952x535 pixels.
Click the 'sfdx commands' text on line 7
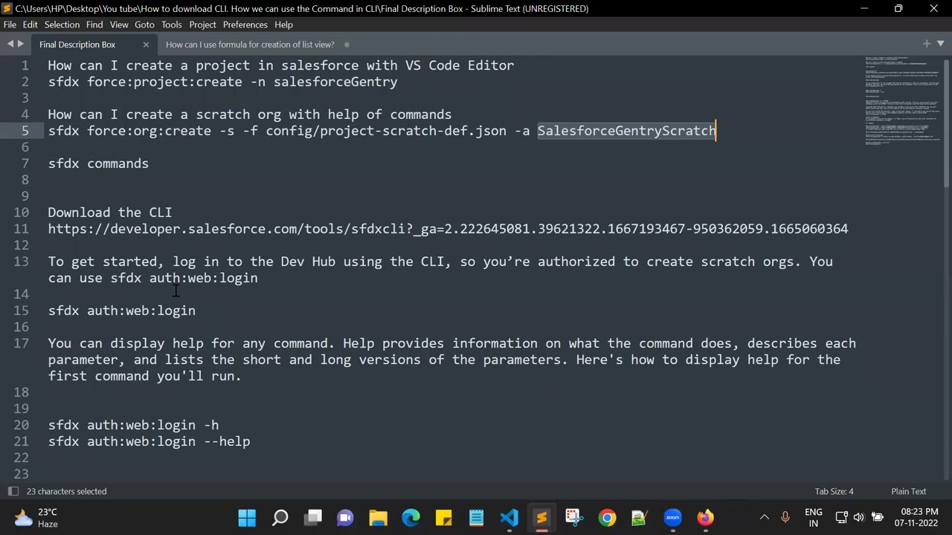click(x=98, y=163)
